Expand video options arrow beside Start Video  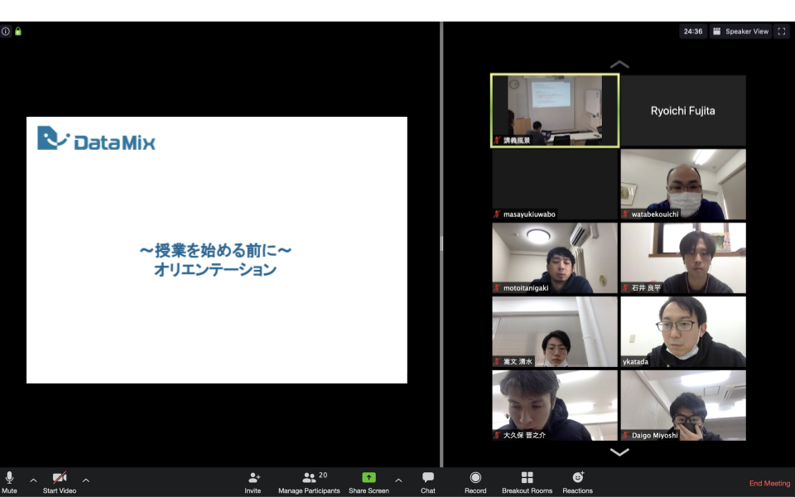(85, 480)
